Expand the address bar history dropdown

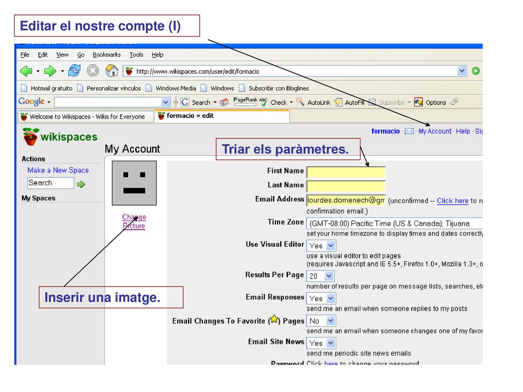462,71
